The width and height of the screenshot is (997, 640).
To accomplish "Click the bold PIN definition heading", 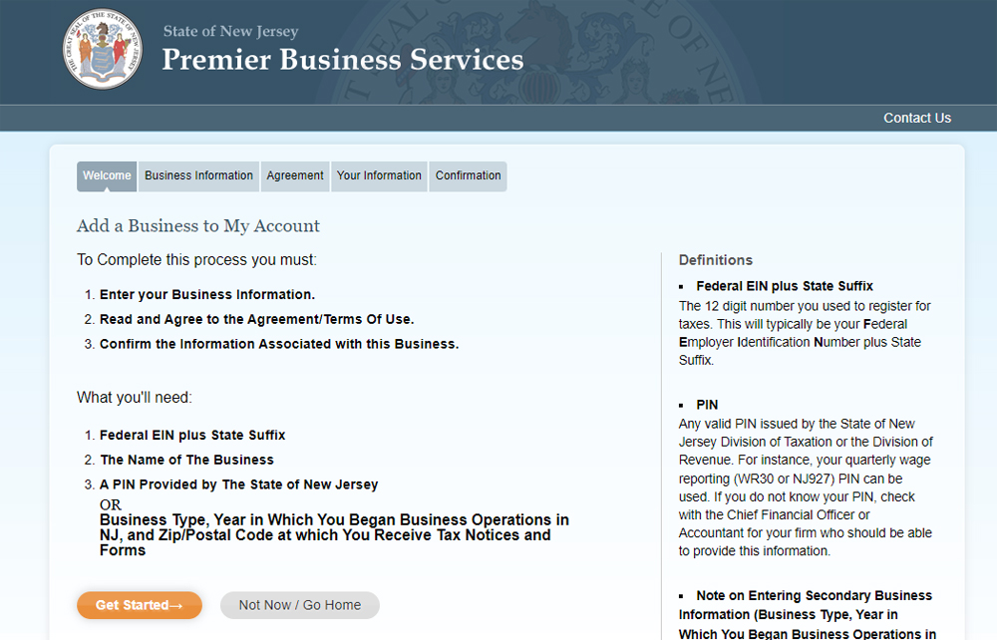I will coord(707,405).
